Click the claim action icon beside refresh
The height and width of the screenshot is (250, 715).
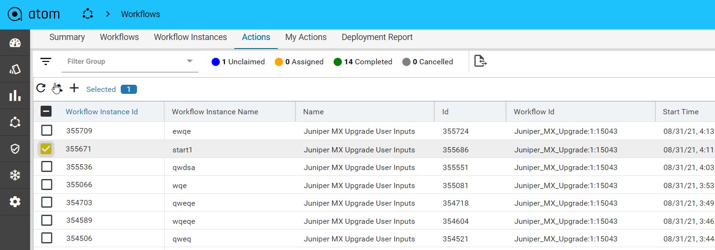click(x=57, y=88)
